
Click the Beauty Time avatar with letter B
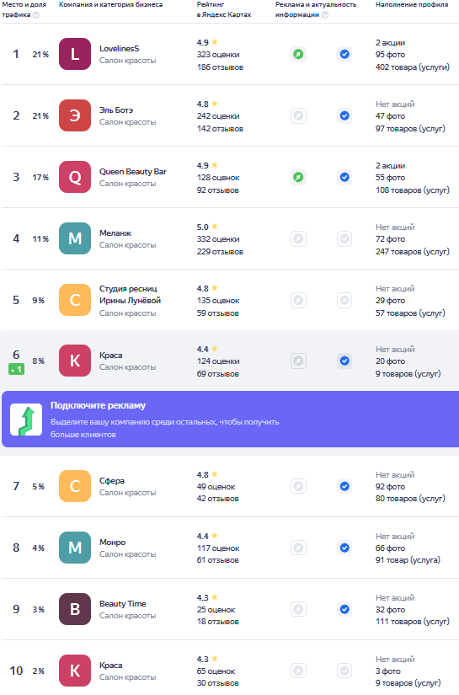point(75,609)
